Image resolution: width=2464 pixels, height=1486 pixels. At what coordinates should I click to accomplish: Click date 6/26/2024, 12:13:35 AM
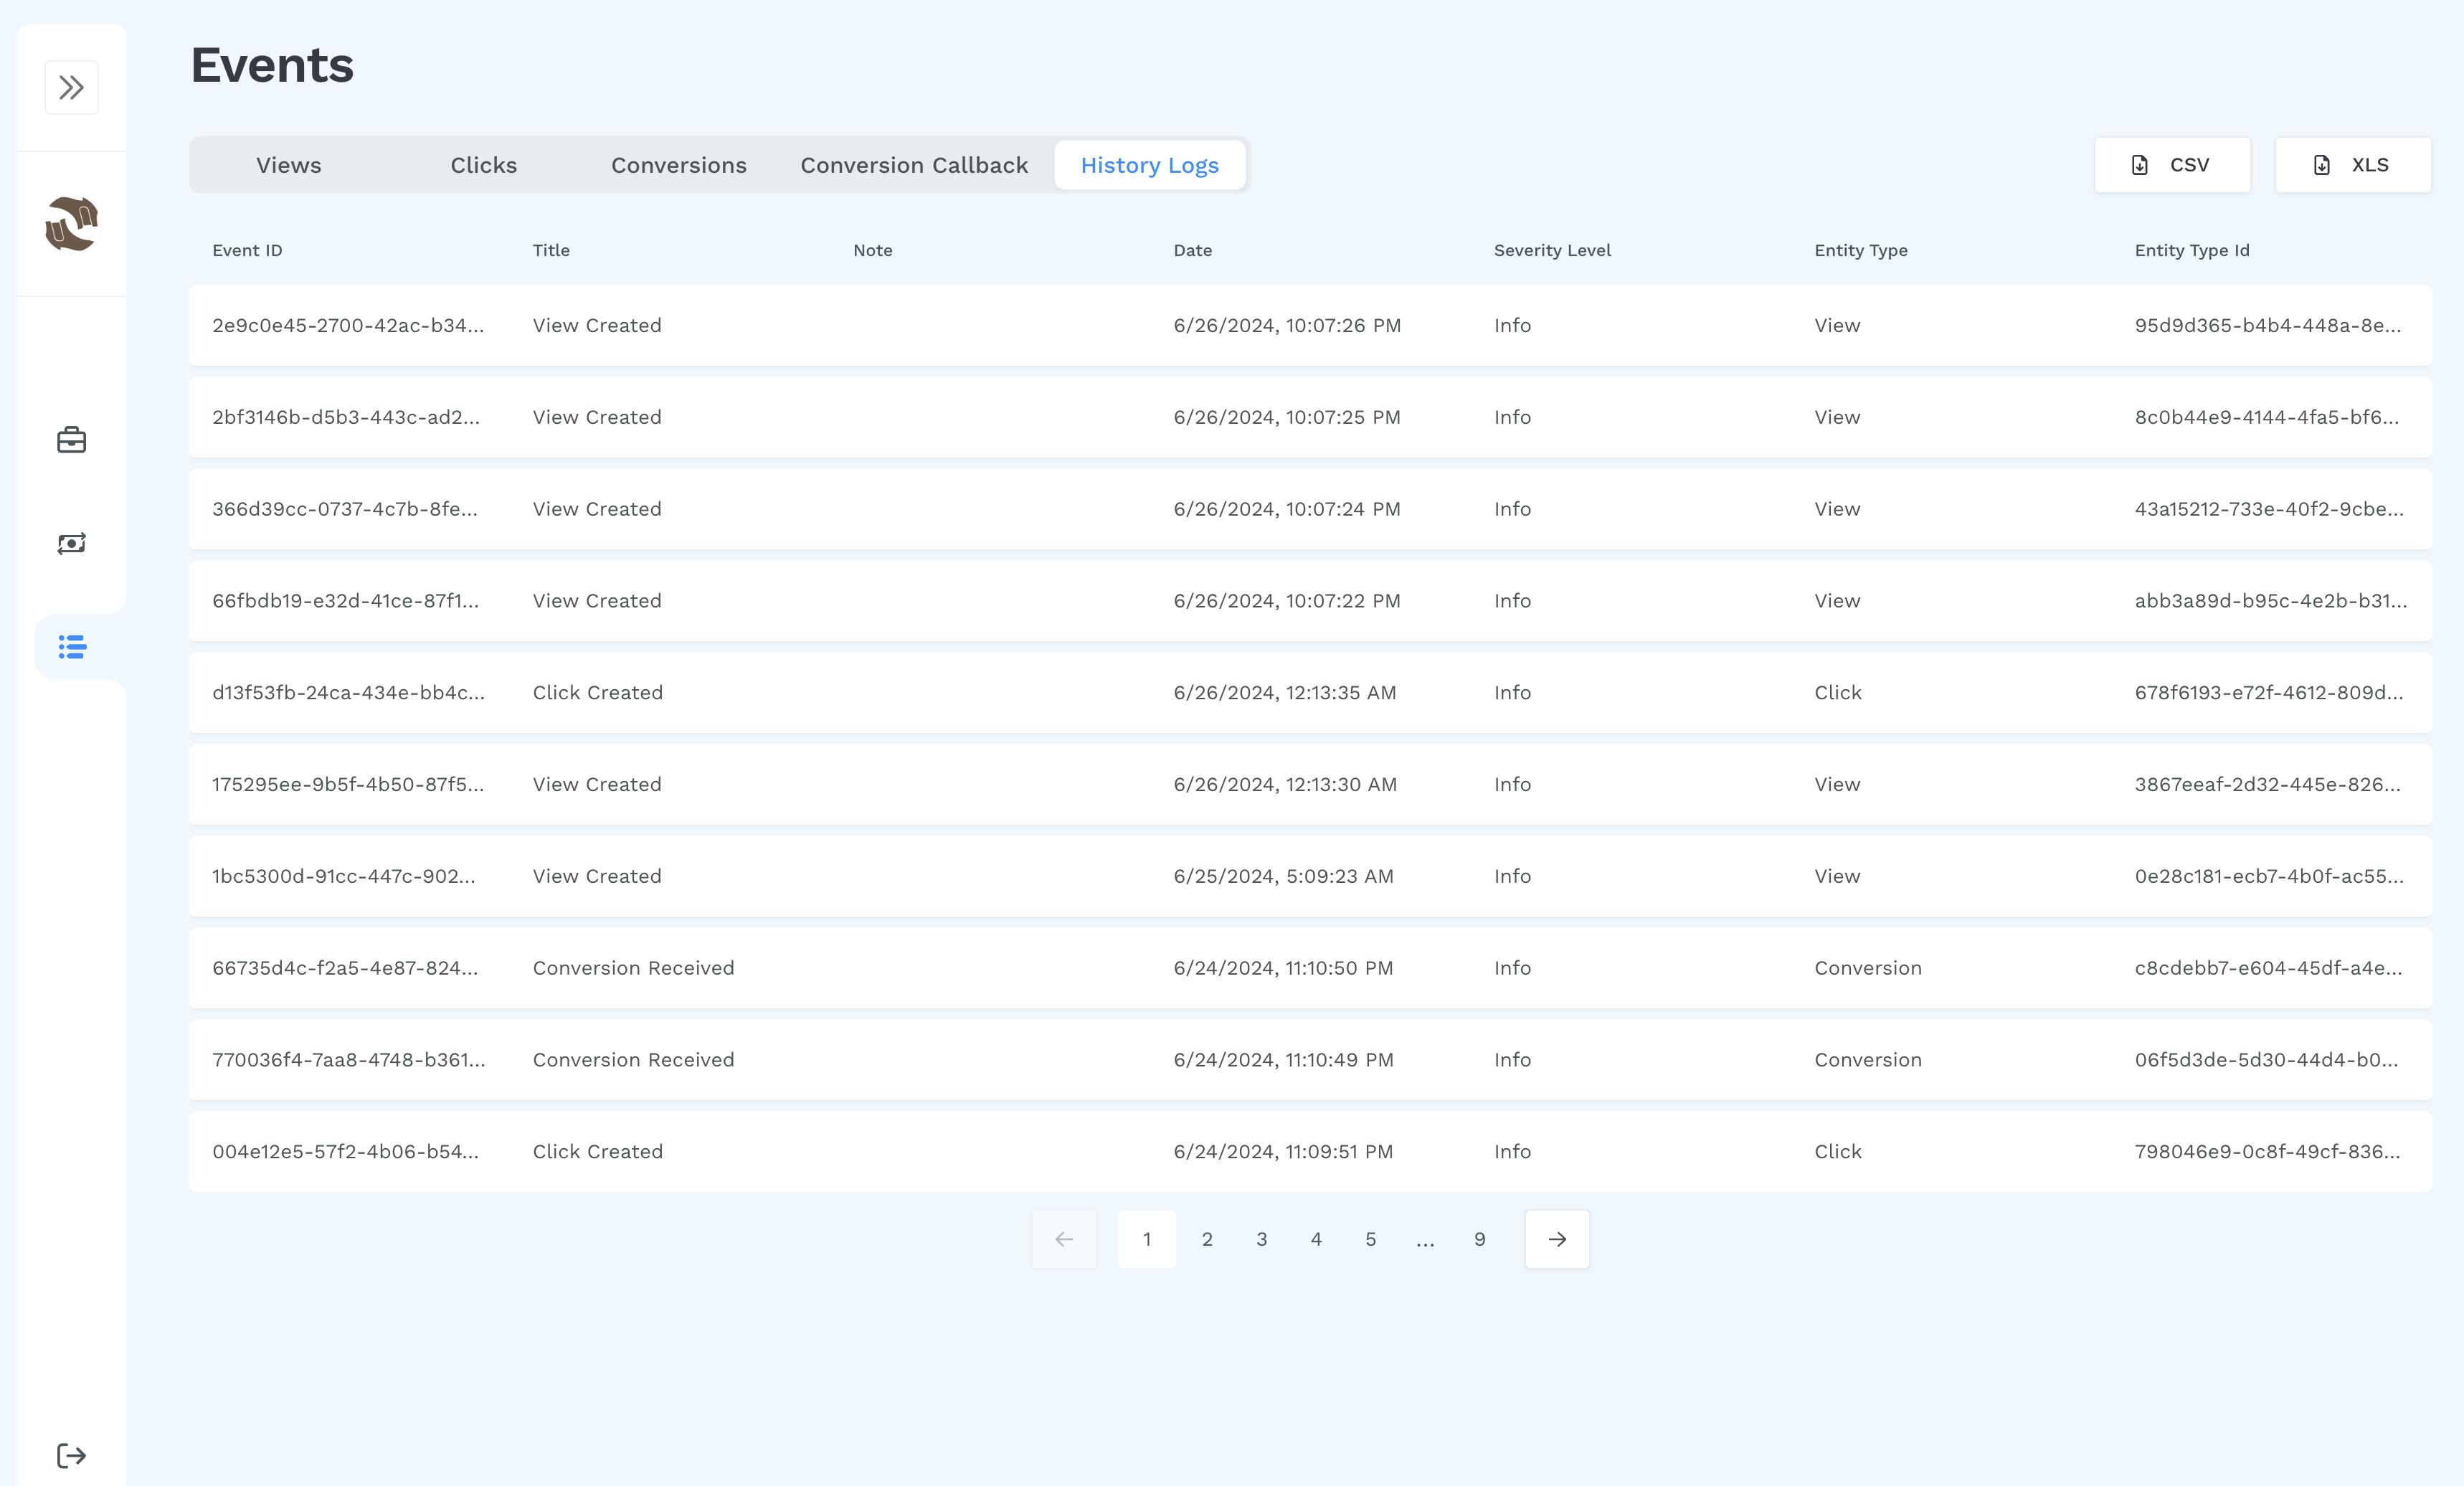pyautogui.click(x=1285, y=693)
